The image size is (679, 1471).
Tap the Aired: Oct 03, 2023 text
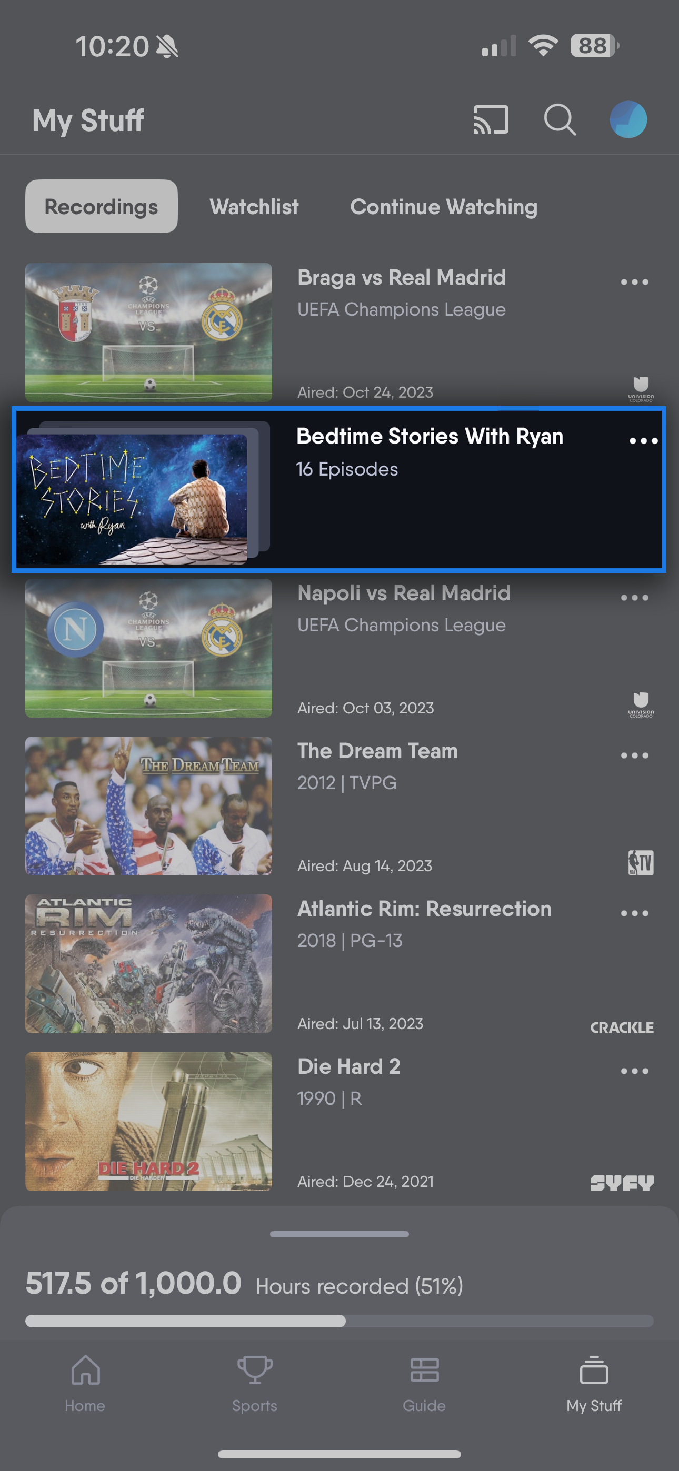366,709
